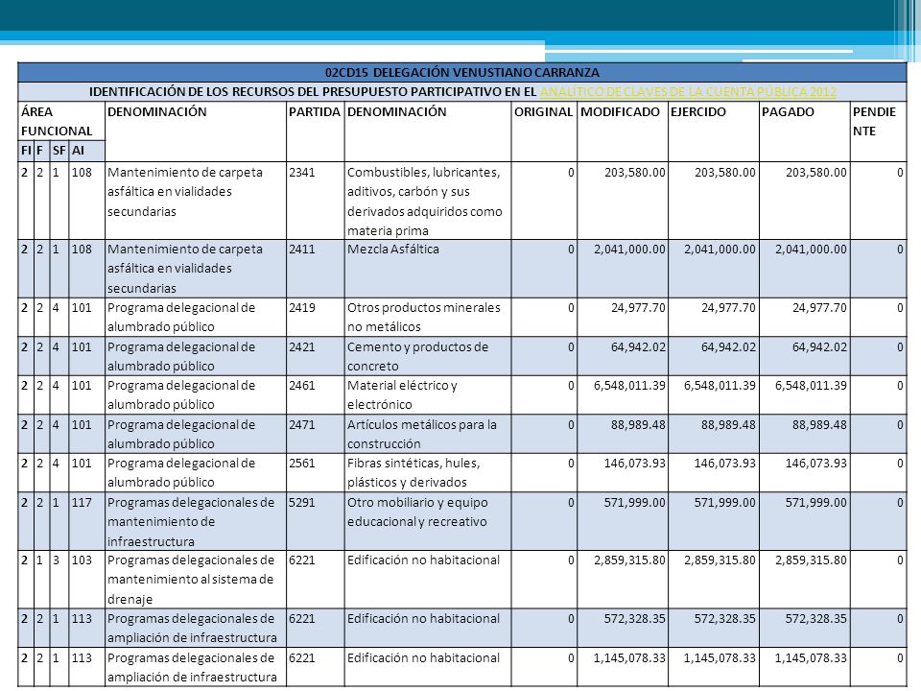
Task: Click Combustibles, lubricantes description cell
Action: coord(428,201)
